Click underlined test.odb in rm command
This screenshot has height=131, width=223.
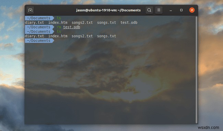point(72,27)
